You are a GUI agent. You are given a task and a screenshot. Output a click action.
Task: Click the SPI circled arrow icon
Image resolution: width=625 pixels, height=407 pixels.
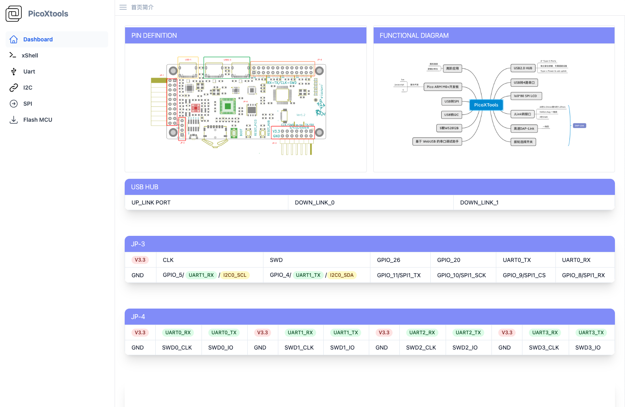pyautogui.click(x=14, y=104)
